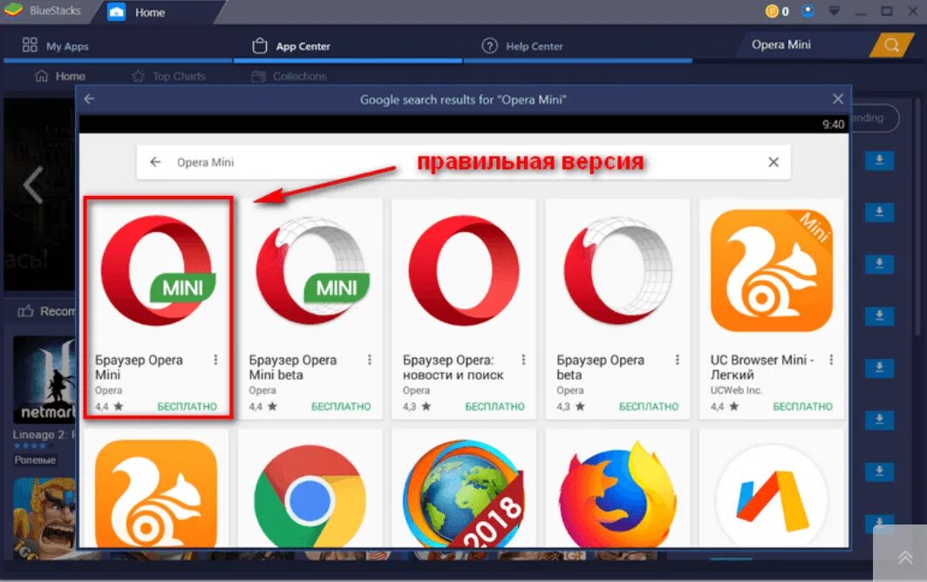Open the Top Charts sub-tab
927x582 pixels.
pyautogui.click(x=169, y=76)
